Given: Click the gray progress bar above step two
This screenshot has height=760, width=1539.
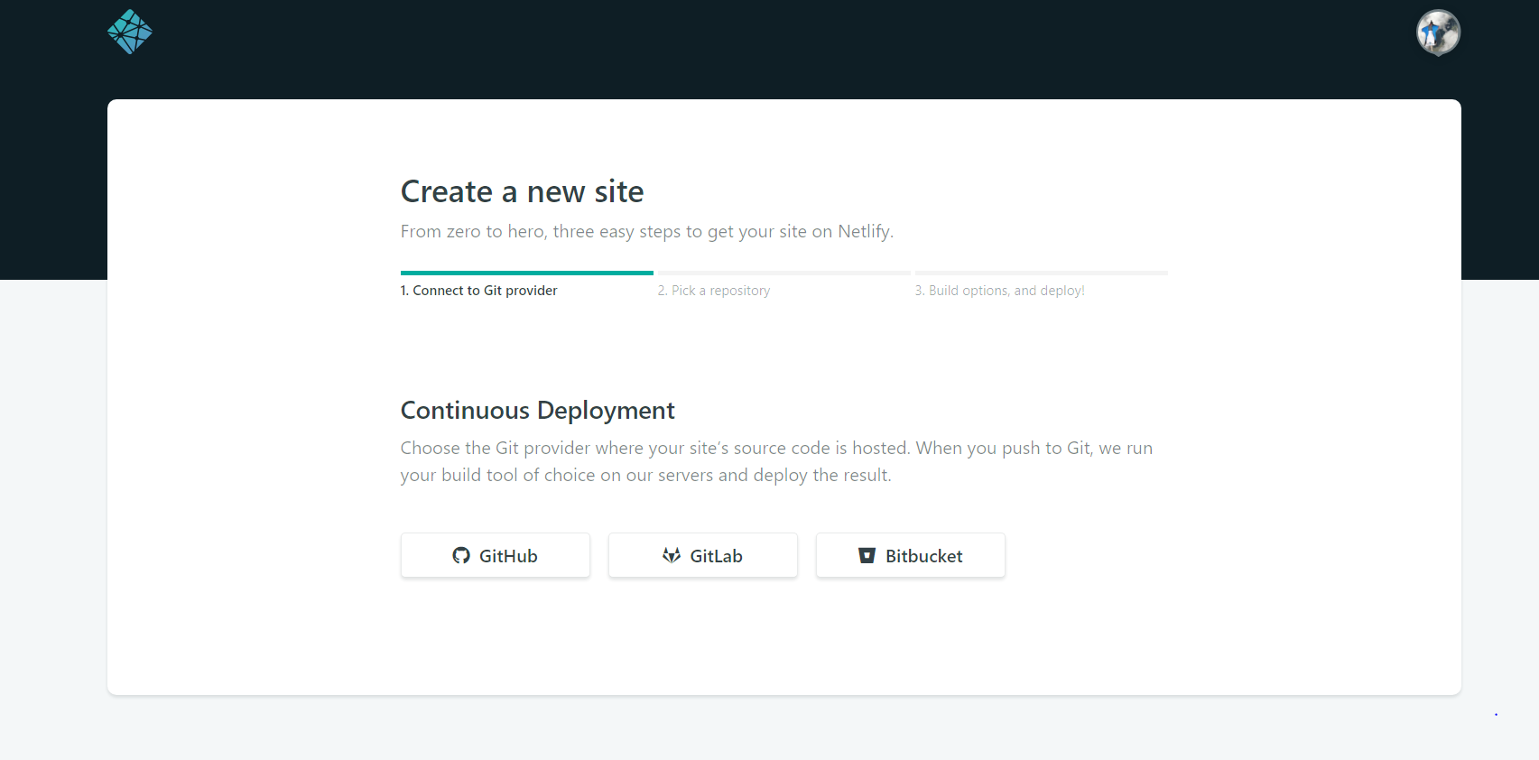Looking at the screenshot, I should 783,273.
